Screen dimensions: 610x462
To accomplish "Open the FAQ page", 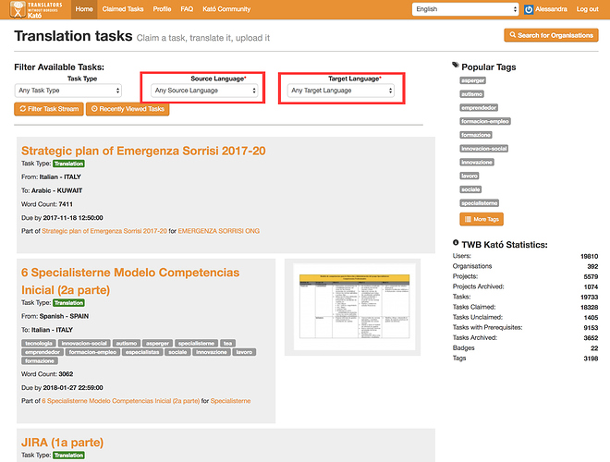I will (187, 9).
